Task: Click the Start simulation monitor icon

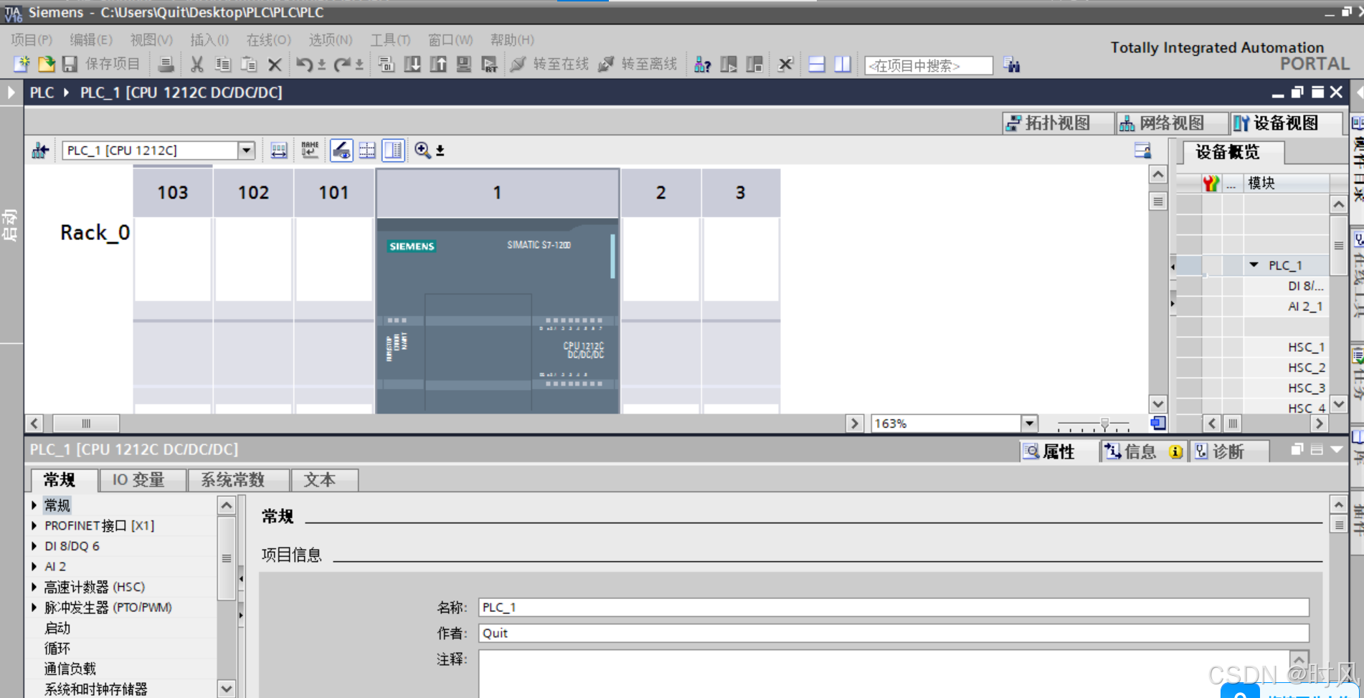Action: point(464,64)
